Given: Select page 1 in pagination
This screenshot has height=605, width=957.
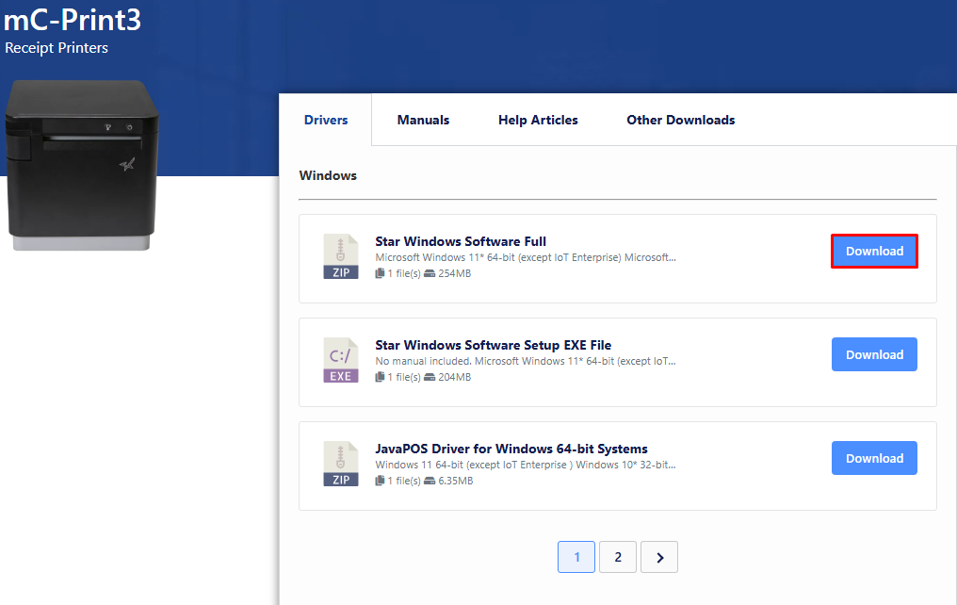Looking at the screenshot, I should [x=576, y=557].
